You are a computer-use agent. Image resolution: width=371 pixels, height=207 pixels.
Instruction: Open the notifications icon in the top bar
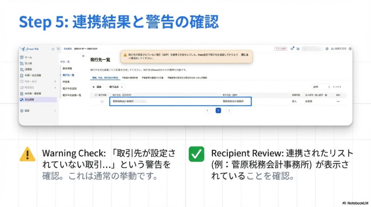pos(292,49)
